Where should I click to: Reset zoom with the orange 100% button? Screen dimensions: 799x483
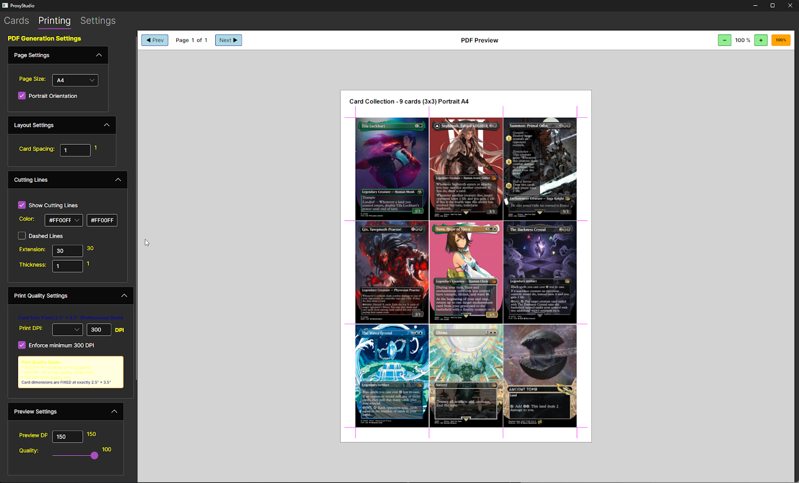781,40
